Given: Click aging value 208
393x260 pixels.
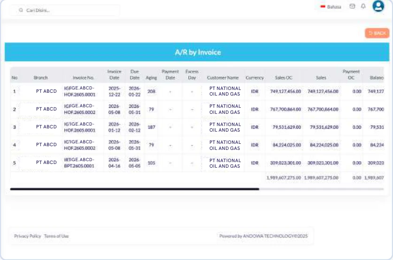Looking at the screenshot, I should (151, 91).
